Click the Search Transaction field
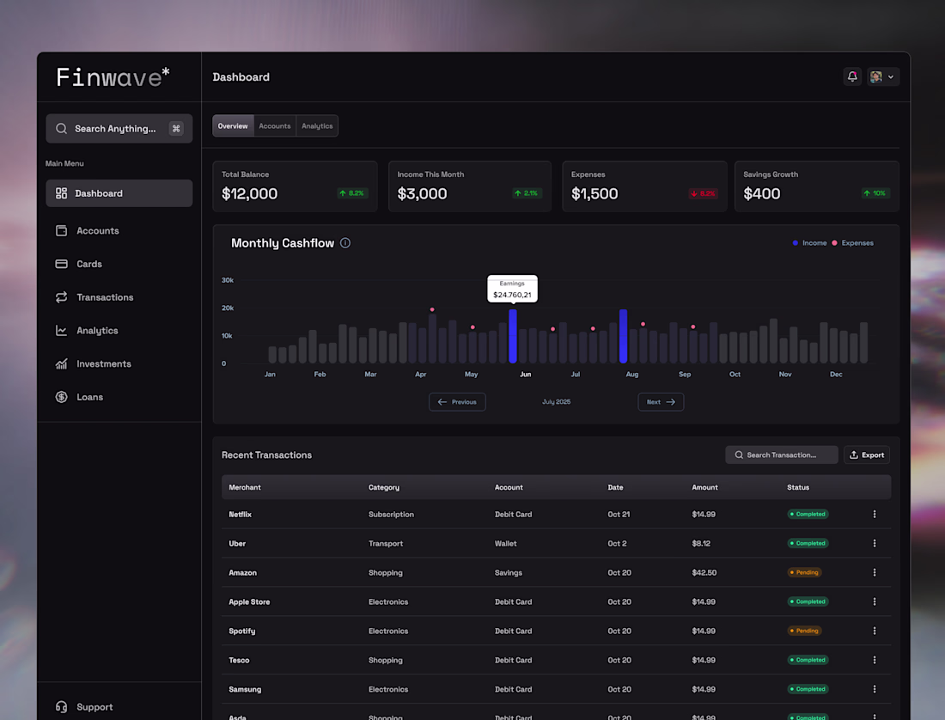The height and width of the screenshot is (720, 945). point(782,455)
